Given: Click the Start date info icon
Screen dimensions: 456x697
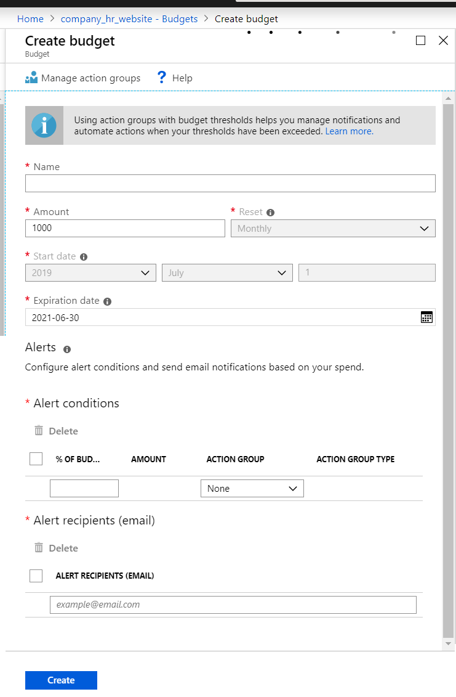Looking at the screenshot, I should [x=84, y=257].
